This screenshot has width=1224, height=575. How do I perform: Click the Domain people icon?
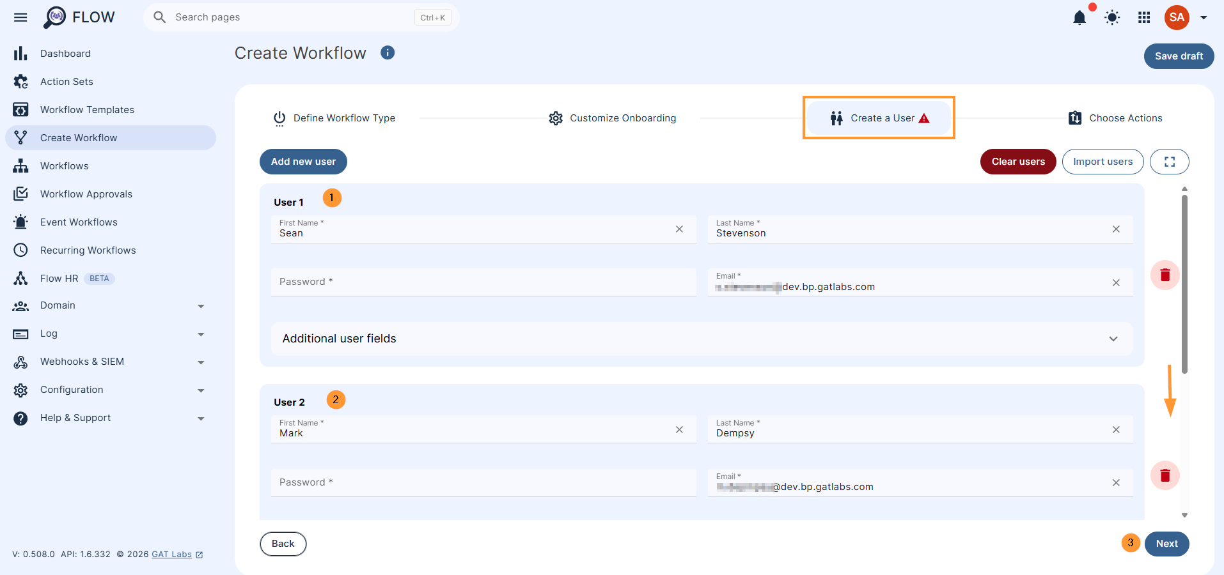(x=20, y=306)
